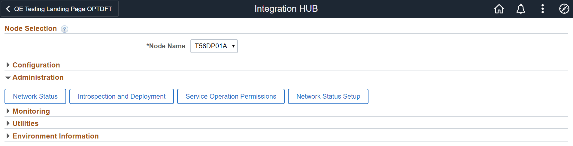
Task: Click the Monitoring heading text
Action: [x=31, y=111]
